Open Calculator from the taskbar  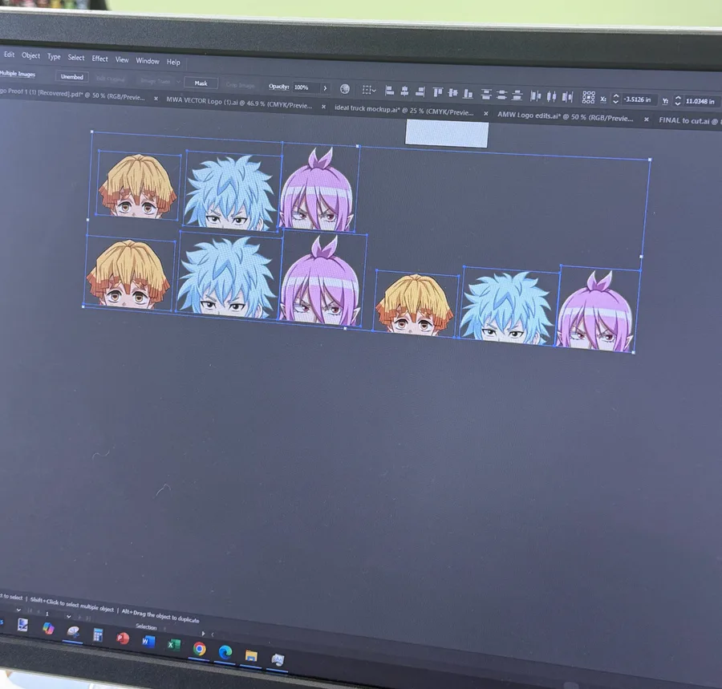(98, 634)
